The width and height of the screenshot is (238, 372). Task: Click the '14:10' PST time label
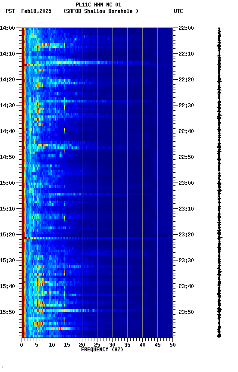tap(7, 54)
